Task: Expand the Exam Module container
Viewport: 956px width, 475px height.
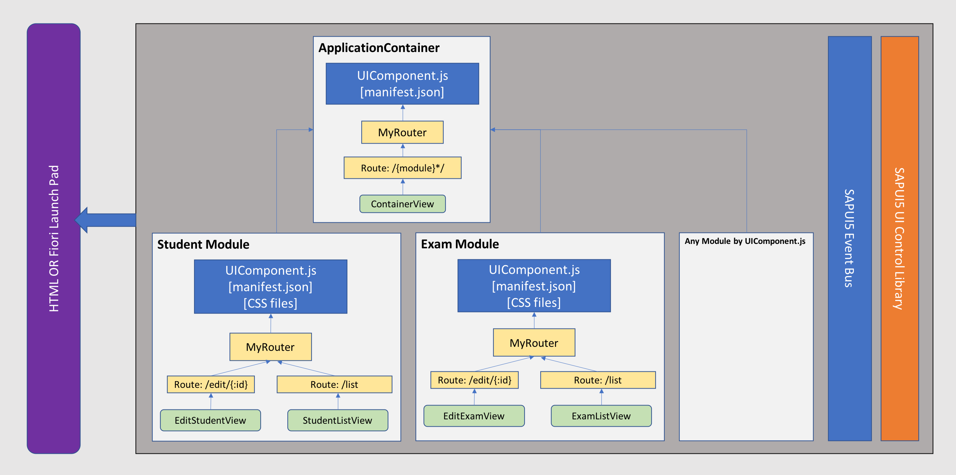Action: tap(459, 244)
